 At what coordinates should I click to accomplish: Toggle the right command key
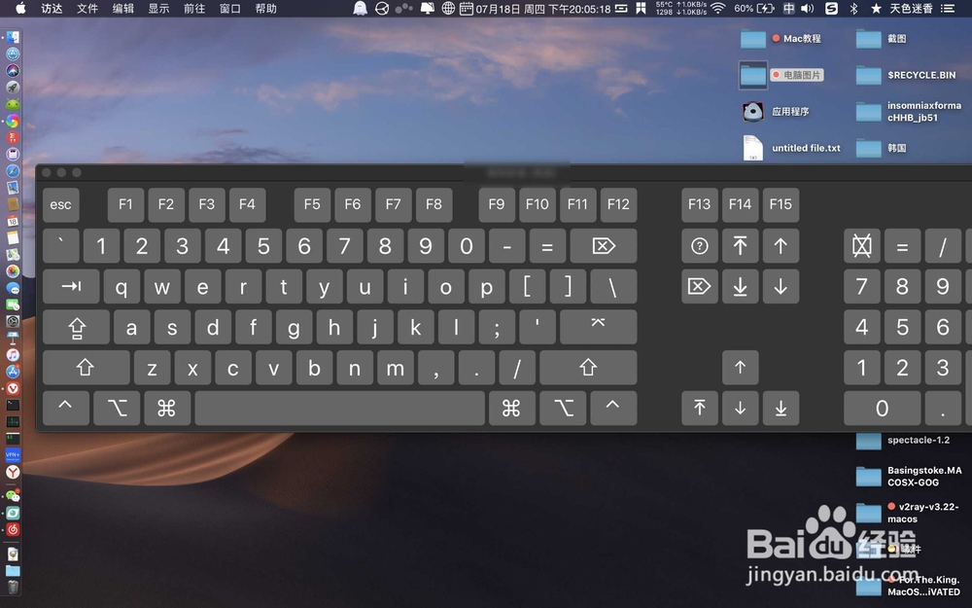coord(511,409)
